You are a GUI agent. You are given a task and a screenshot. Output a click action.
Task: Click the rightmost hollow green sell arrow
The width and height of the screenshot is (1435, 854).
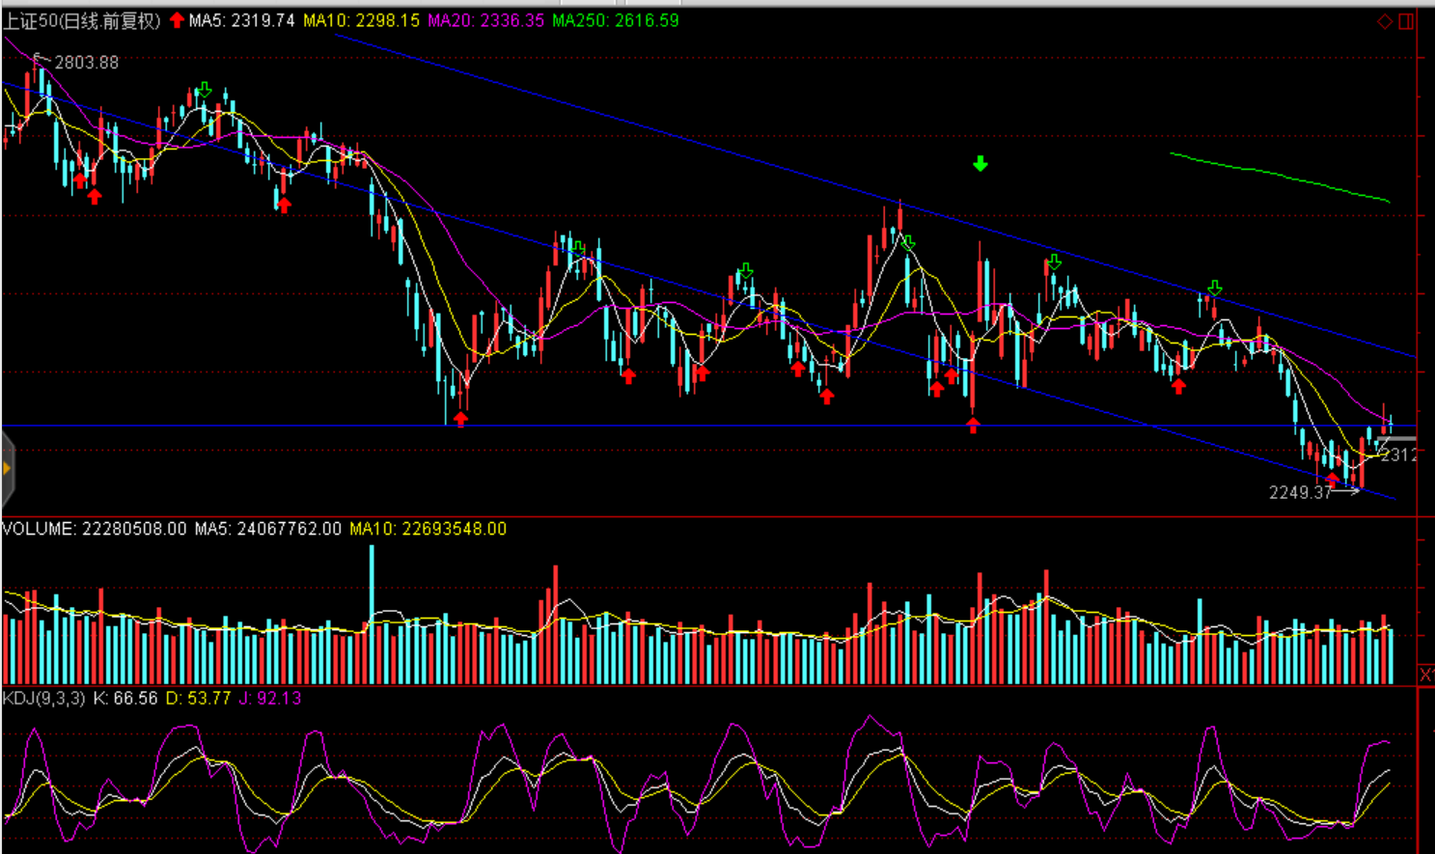pyautogui.click(x=1215, y=288)
